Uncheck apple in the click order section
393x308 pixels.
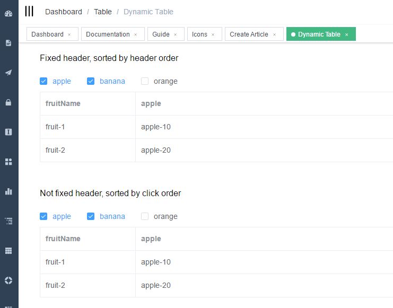[43, 216]
